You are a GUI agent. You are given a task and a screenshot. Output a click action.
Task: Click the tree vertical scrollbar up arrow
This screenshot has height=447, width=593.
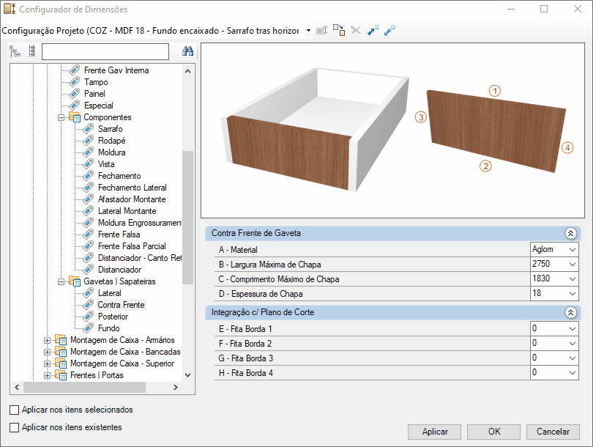[x=187, y=71]
